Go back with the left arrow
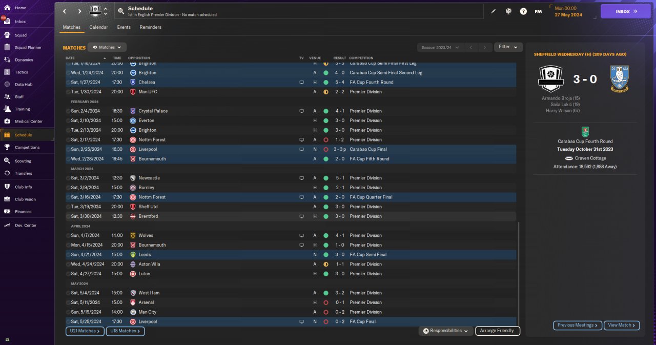 pyautogui.click(x=64, y=11)
